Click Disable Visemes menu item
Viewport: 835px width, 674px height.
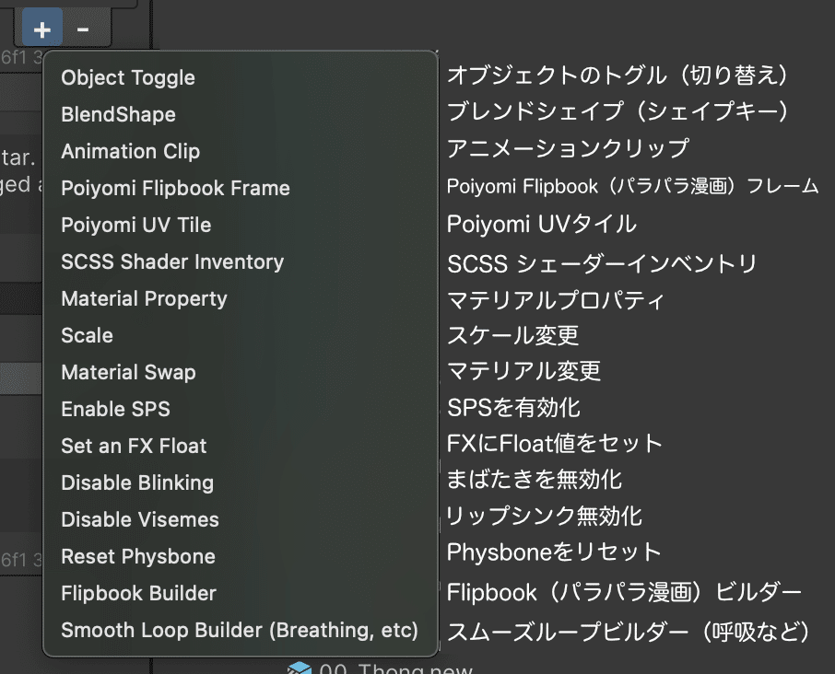[140, 519]
